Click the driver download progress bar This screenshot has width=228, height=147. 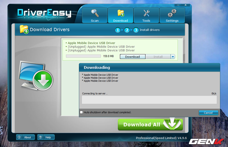(83, 56)
